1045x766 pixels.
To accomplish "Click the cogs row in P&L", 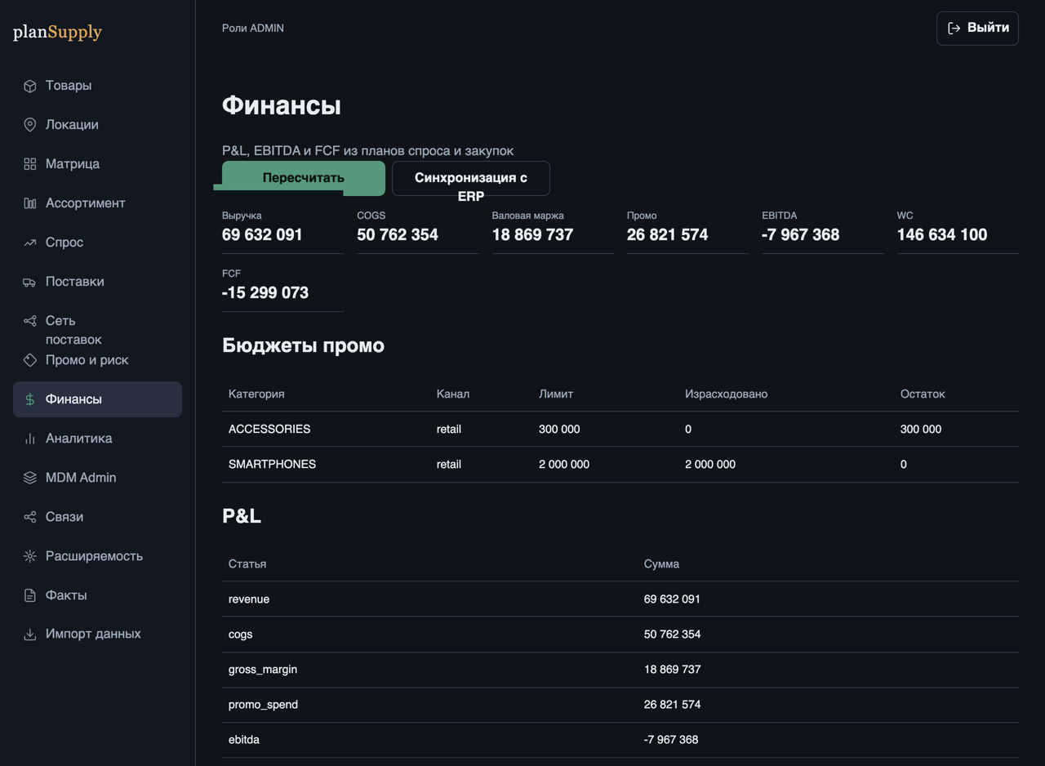I will (620, 634).
